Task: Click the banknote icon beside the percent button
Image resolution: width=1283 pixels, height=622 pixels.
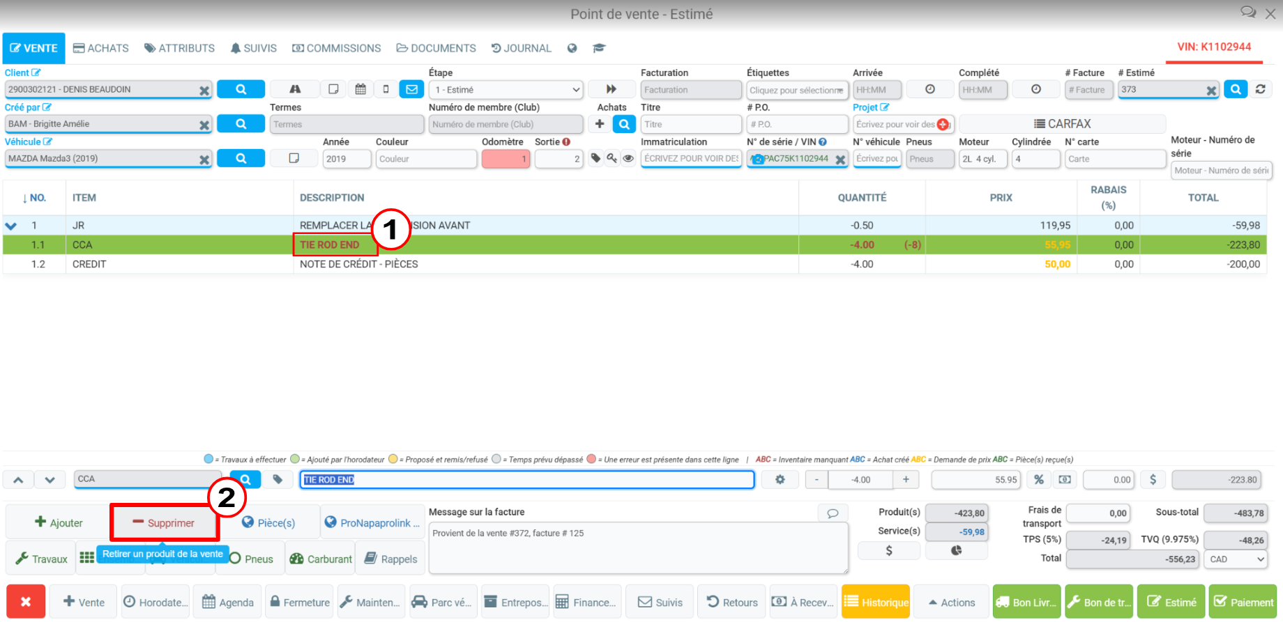Action: pyautogui.click(x=1065, y=479)
